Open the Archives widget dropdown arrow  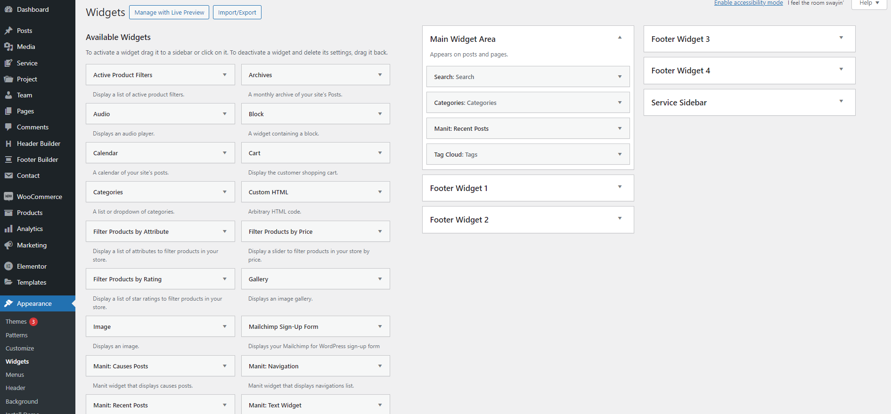380,75
